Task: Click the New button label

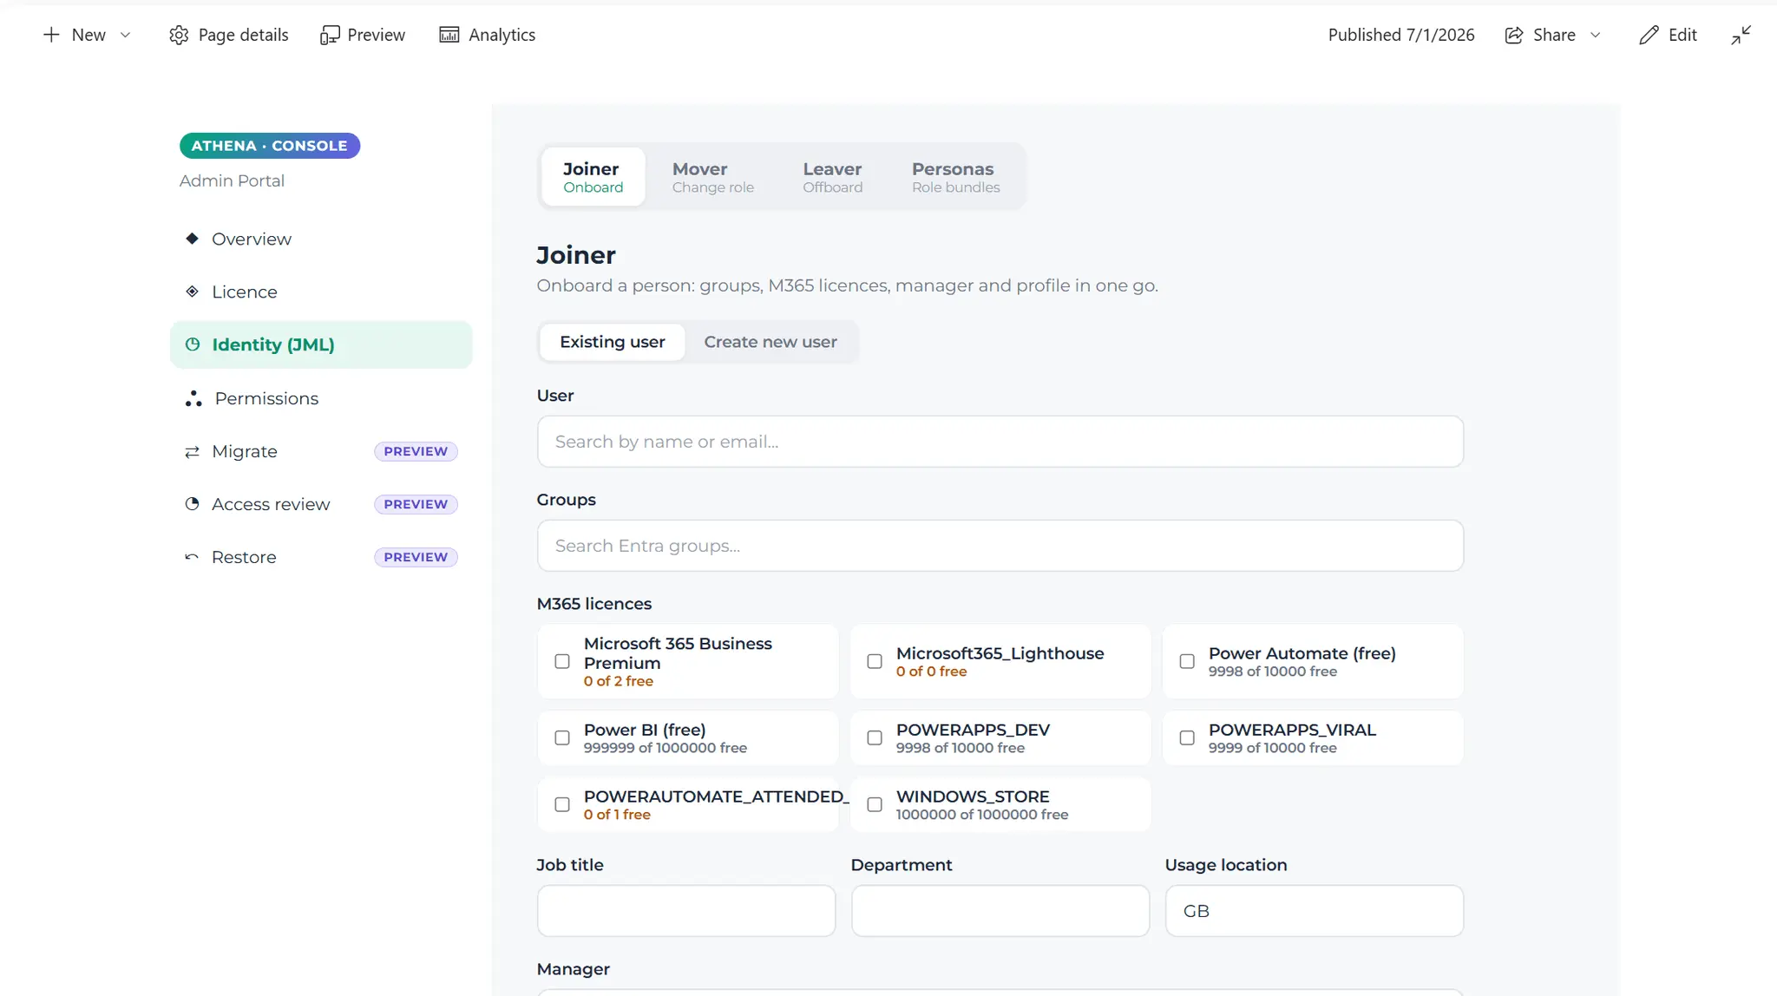Action: 89,35
